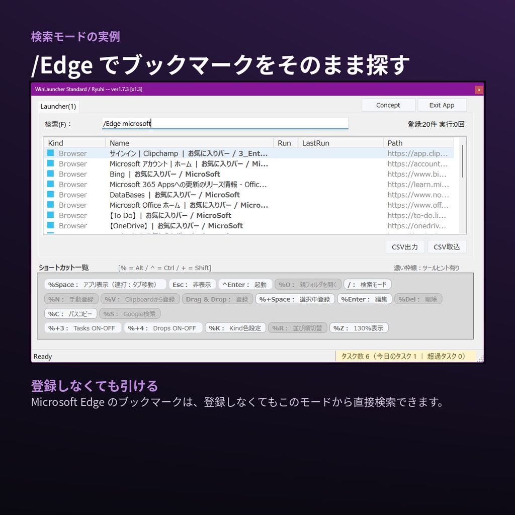This screenshot has width=515, height=515.
Task: Click blue icon of Microsoft Office ホーム row
Action: click(x=51, y=205)
